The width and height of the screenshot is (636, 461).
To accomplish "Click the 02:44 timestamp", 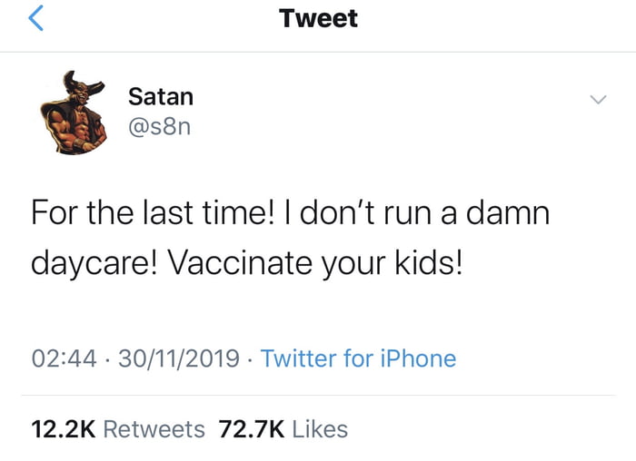I will (x=63, y=358).
